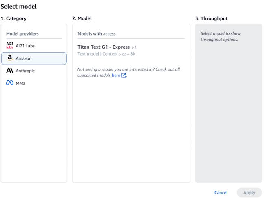Click the '1. Category' column heading
Image resolution: width=265 pixels, height=198 pixels.
click(x=14, y=18)
